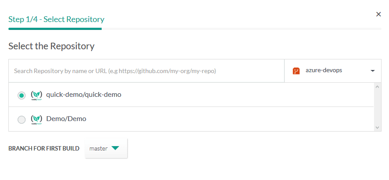Click the Codefresh logo beside Demo/Demo
The image size is (389, 180).
coord(37,119)
